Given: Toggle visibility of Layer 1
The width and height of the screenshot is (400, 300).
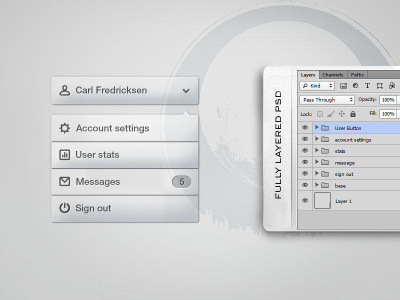Looking at the screenshot, I should pyautogui.click(x=305, y=200).
